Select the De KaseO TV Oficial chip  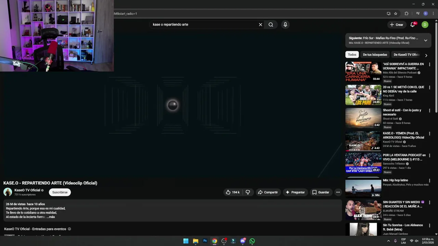406,55
